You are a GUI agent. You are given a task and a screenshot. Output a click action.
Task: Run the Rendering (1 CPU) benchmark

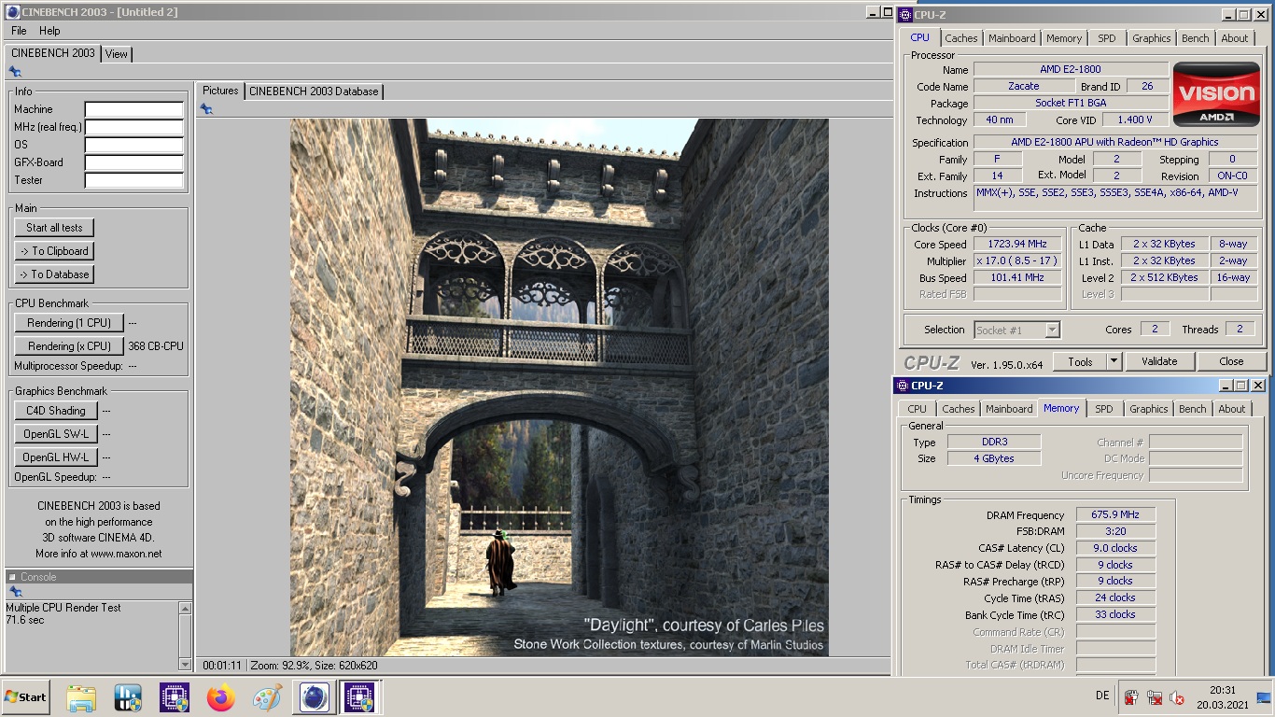pyautogui.click(x=69, y=323)
